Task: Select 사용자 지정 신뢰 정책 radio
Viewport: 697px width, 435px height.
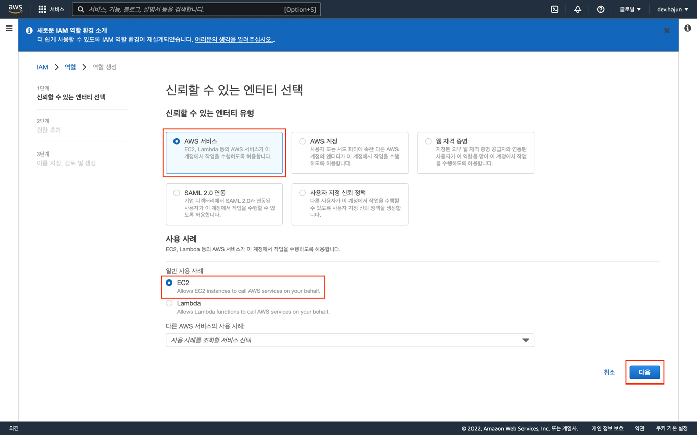Action: tap(303, 193)
